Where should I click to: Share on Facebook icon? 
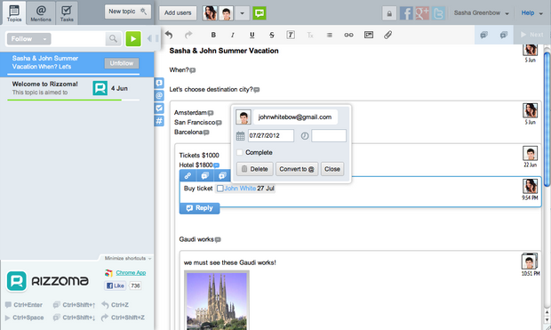click(x=406, y=13)
